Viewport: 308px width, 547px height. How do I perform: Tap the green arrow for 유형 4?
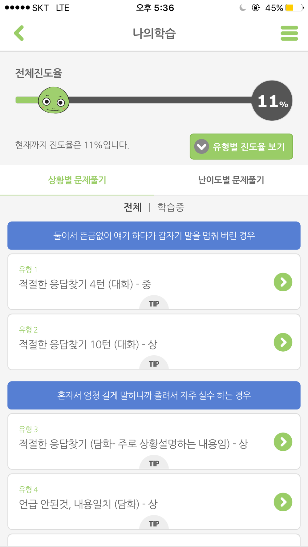pos(283,502)
